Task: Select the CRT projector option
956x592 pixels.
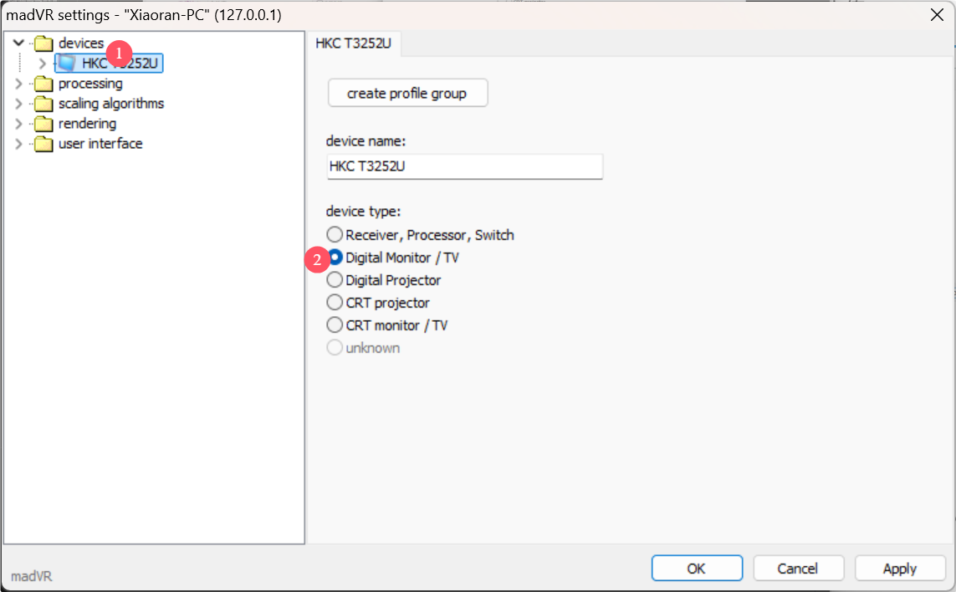Action: (335, 303)
